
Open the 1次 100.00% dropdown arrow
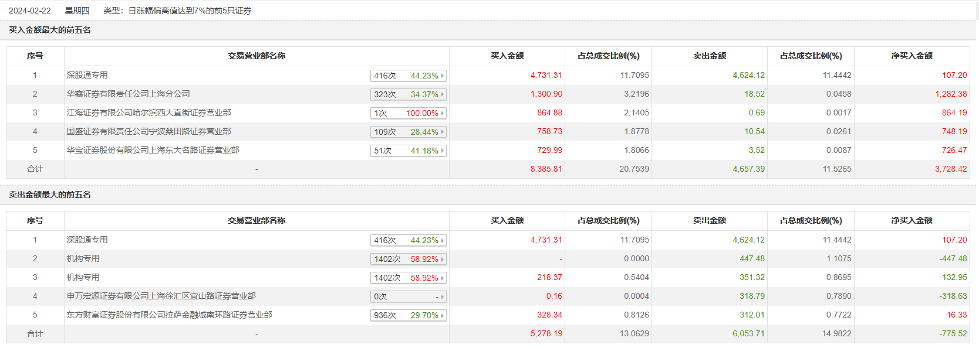click(443, 113)
